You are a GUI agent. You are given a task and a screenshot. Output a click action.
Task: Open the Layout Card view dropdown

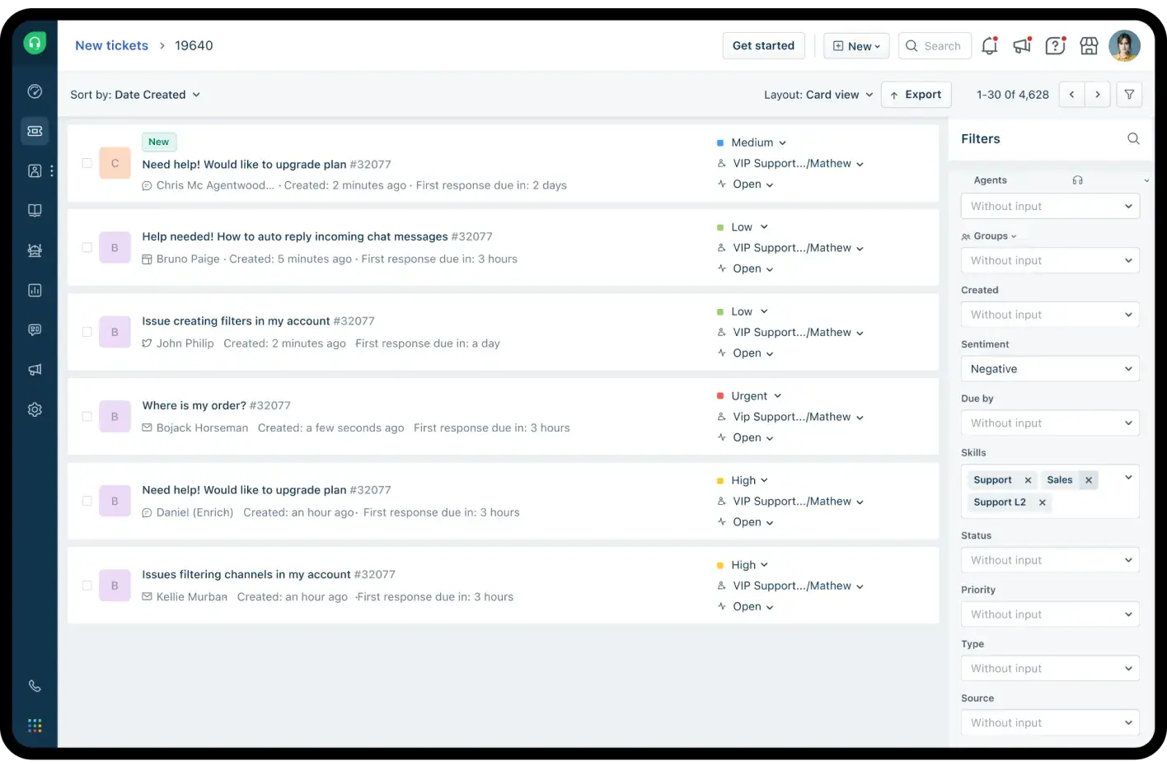pyautogui.click(x=818, y=95)
